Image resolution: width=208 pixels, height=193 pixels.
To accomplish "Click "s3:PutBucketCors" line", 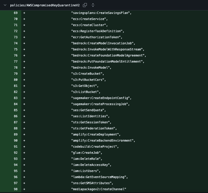I will [88, 80].
